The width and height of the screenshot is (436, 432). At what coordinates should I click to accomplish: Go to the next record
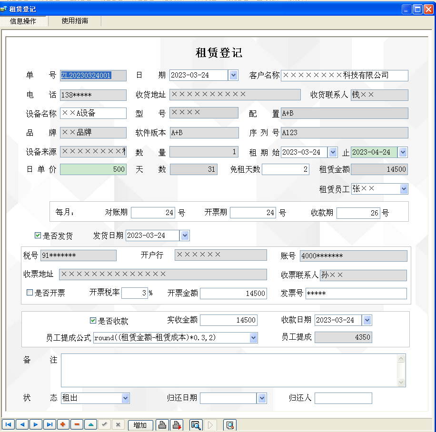[36, 424]
